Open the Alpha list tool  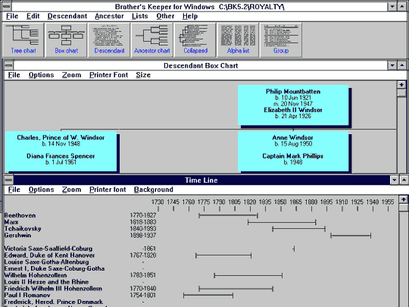[x=238, y=40]
